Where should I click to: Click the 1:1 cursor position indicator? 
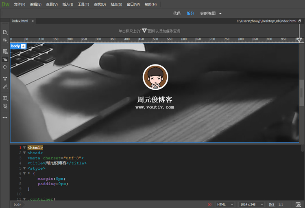[281, 204]
